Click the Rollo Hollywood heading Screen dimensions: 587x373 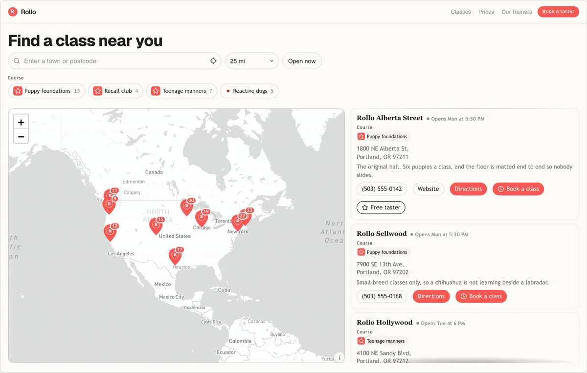384,323
